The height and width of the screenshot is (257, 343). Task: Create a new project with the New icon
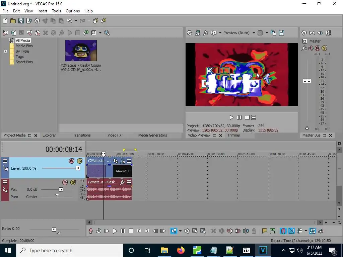5,21
